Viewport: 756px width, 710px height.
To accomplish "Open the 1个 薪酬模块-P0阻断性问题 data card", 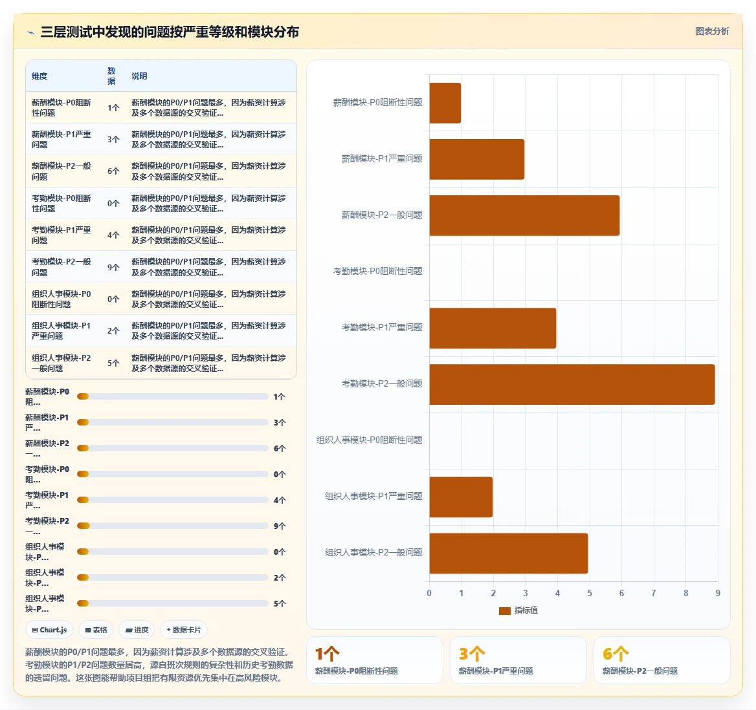I will [x=375, y=660].
